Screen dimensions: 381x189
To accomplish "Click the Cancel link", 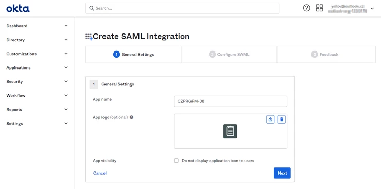I will coord(99,173).
